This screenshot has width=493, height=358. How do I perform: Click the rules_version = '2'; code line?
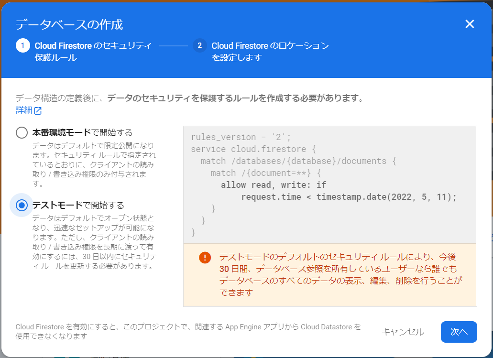tap(241, 137)
